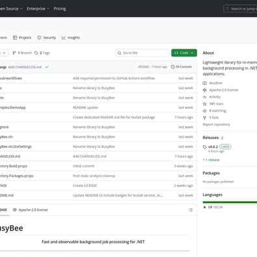Open the branch selector dropdown

tap(4, 53)
